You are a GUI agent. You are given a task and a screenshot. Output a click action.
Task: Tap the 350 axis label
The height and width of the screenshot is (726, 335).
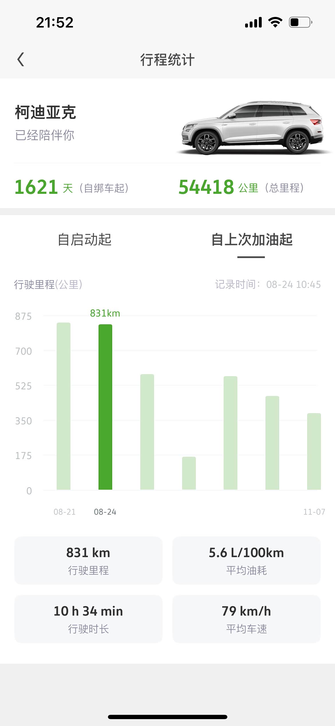(x=23, y=421)
